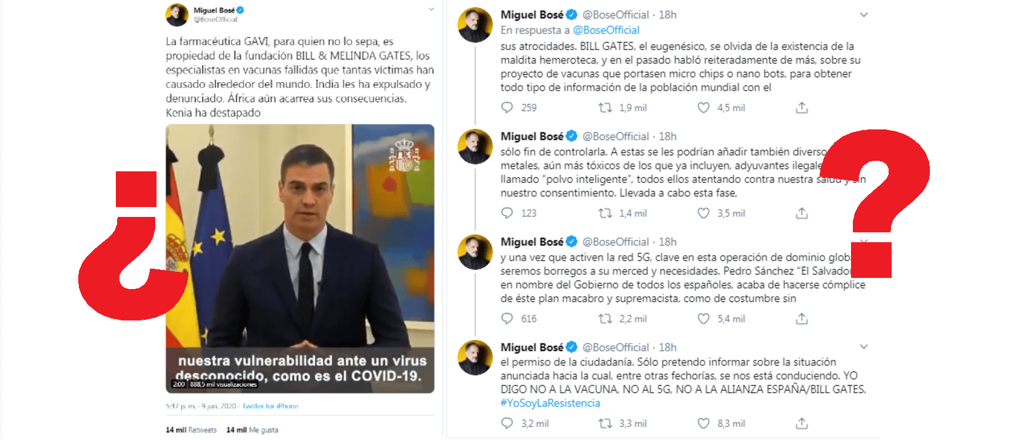Open options chevron on the last tweet
This screenshot has height=440, width=1018.
coord(864,347)
